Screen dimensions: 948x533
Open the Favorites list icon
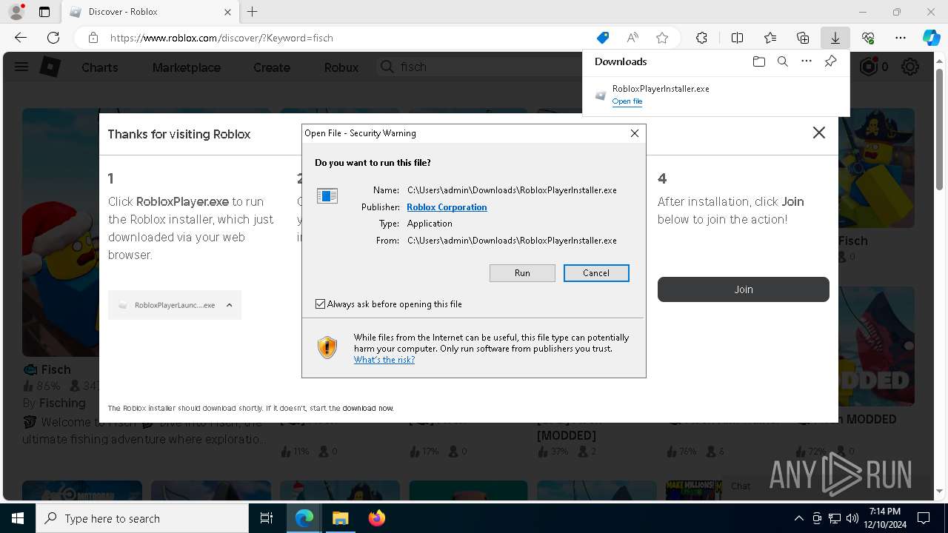[x=770, y=38]
